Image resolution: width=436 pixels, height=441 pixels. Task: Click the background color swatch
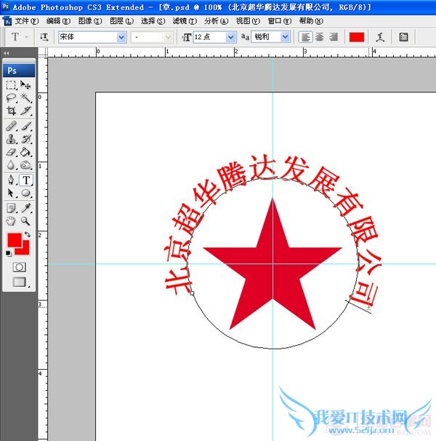point(25,250)
